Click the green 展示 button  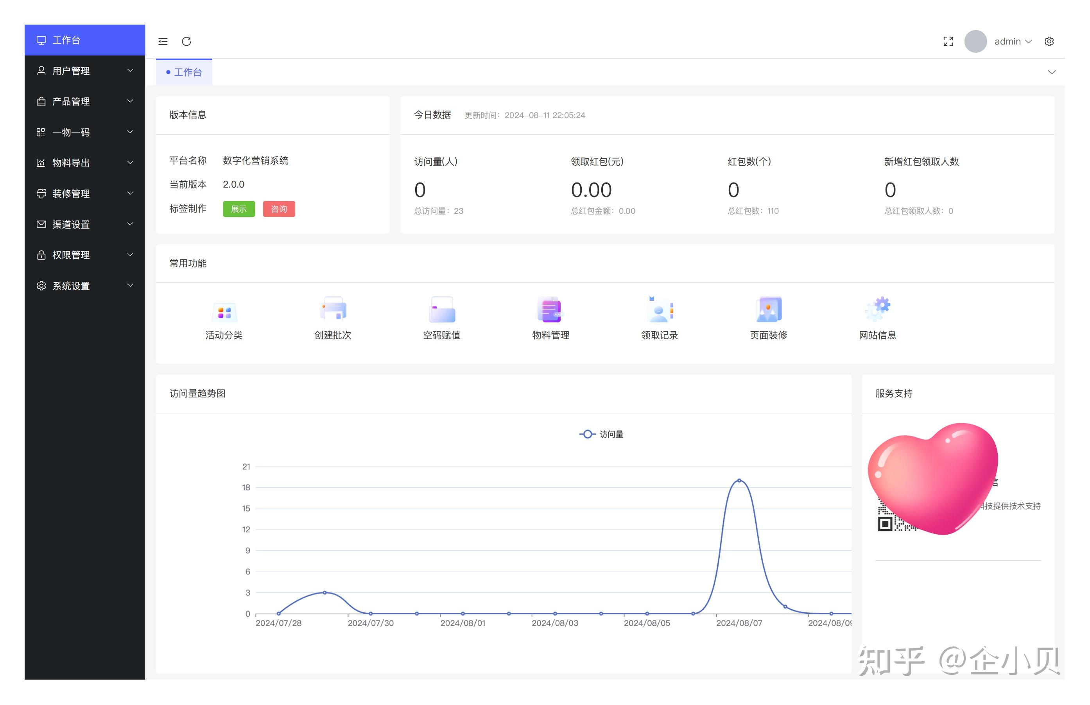click(x=238, y=209)
